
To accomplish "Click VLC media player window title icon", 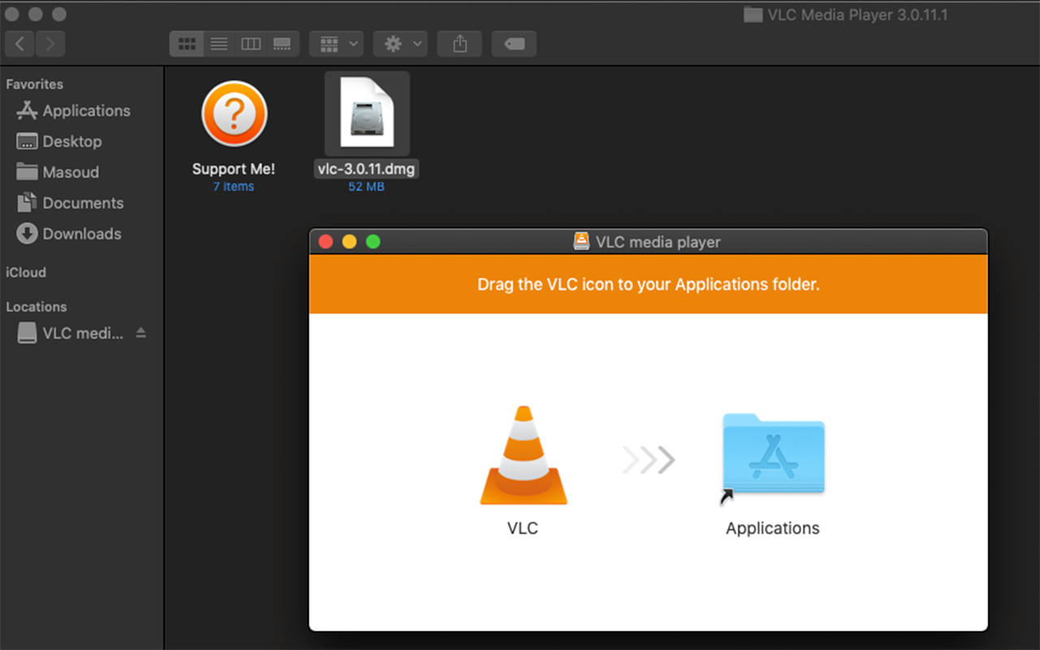I will pyautogui.click(x=581, y=241).
